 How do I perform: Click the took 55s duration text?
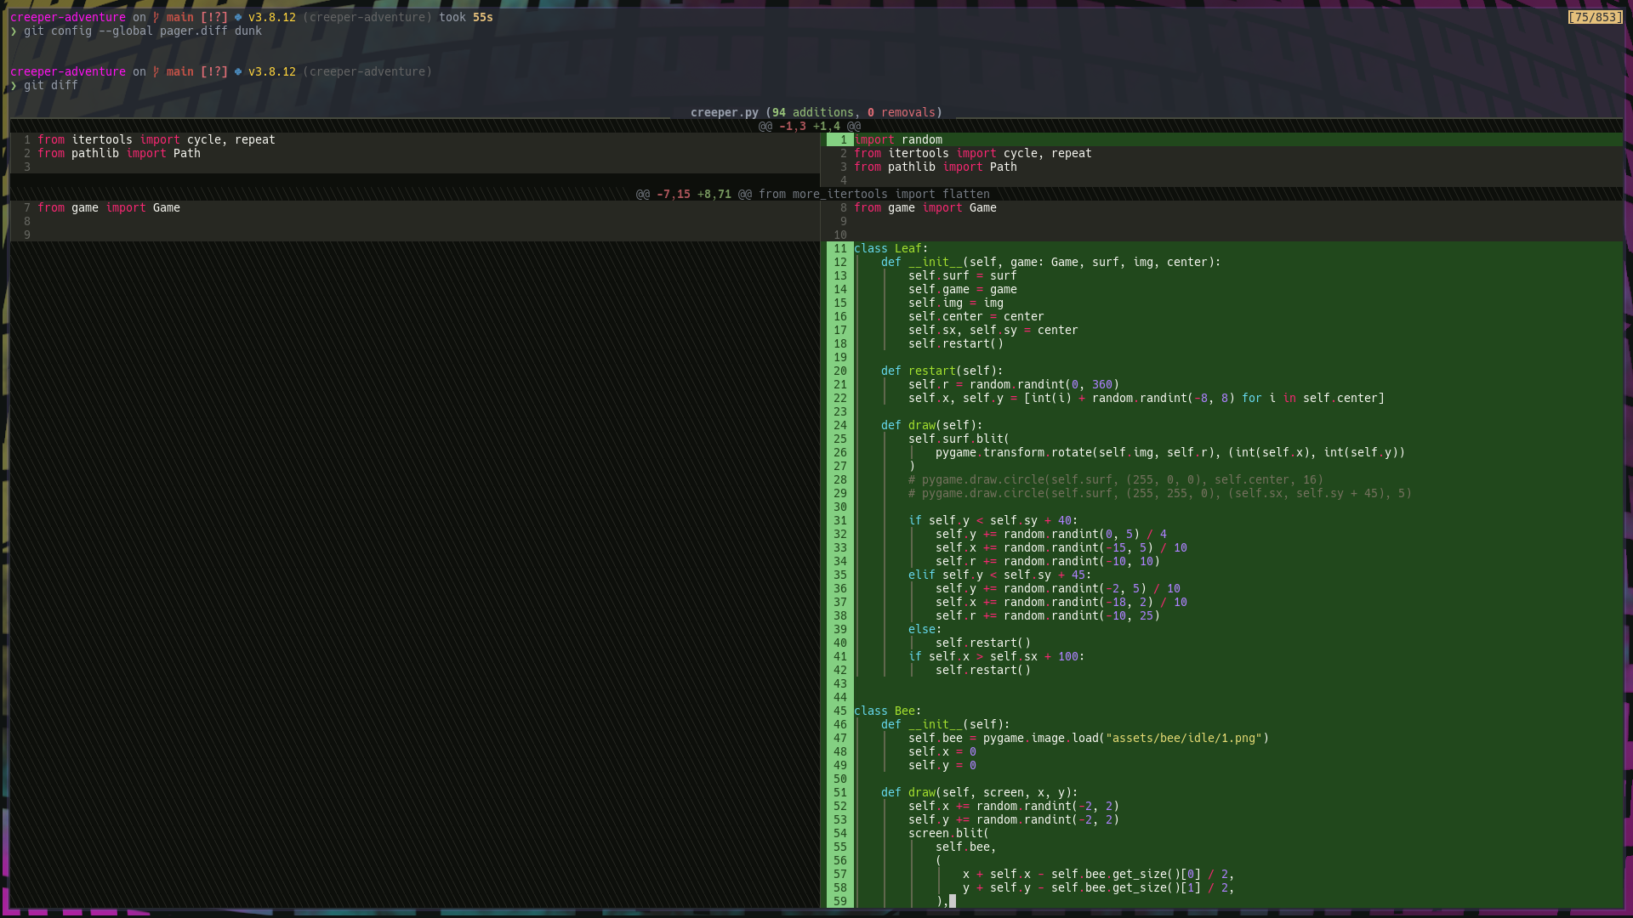point(465,17)
